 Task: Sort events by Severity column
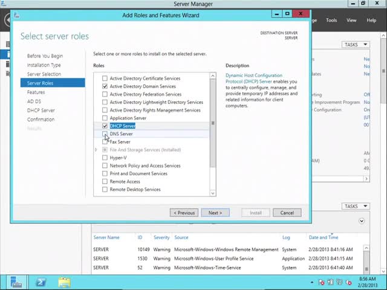(161, 237)
